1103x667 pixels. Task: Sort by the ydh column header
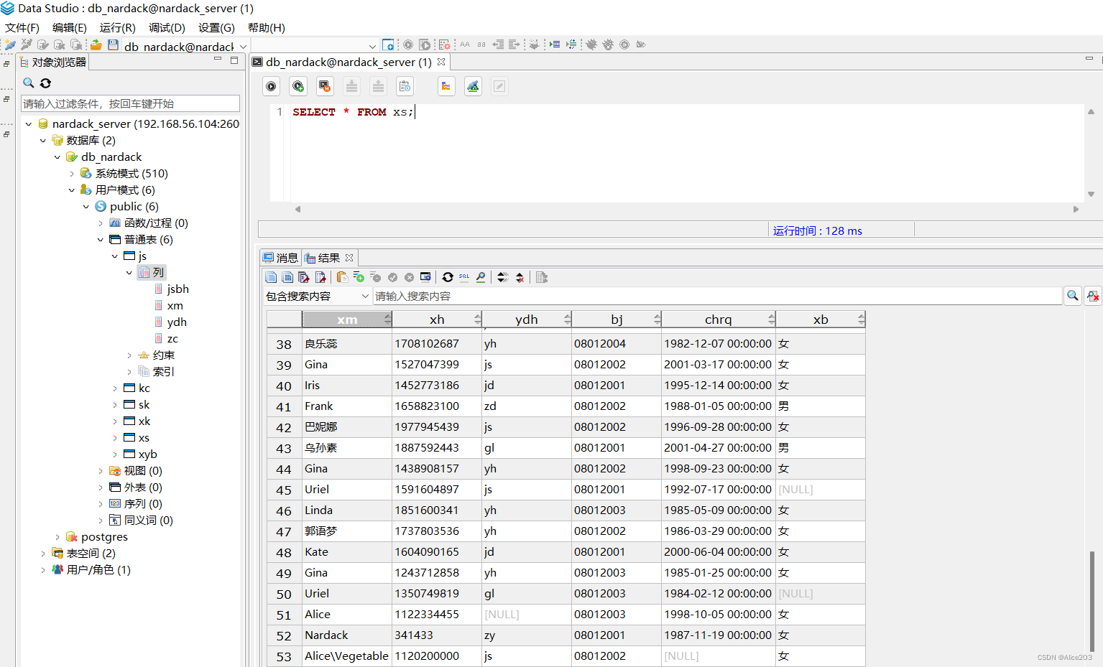(x=527, y=319)
